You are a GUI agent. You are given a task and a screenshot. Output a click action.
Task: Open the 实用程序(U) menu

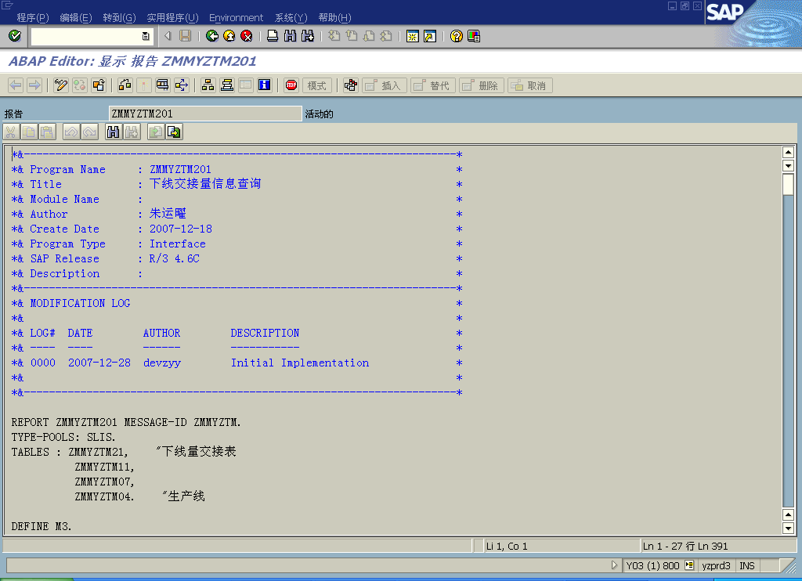(172, 18)
